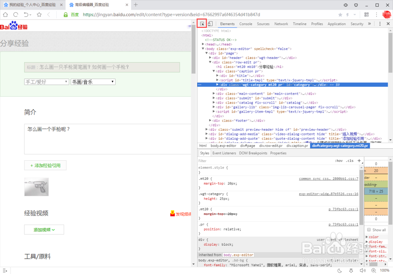Bookmark page with the star outline icon
This screenshot has width=393, height=274.
[x=39, y=15]
